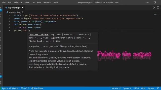161x90 pixels.
Task: Click the print(value, ...) doc line in tooltip
Action: click(x=58, y=46)
